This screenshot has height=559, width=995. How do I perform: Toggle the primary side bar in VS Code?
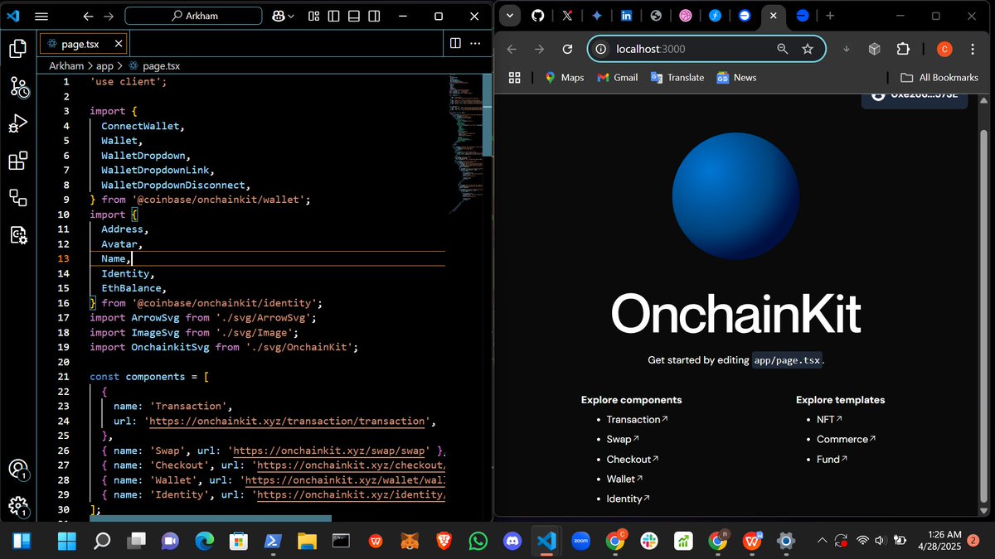pyautogui.click(x=333, y=16)
